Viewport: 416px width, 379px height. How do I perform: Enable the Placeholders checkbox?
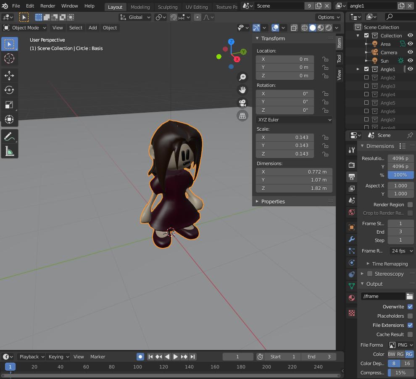point(410,316)
